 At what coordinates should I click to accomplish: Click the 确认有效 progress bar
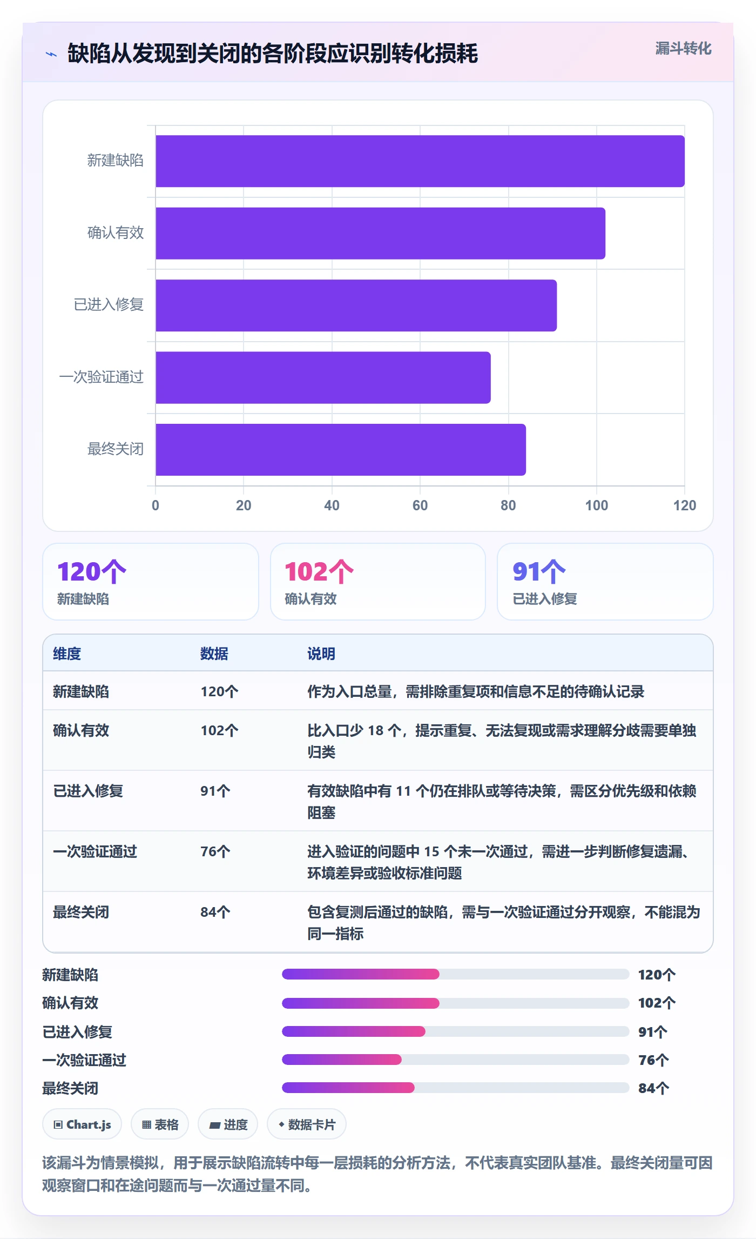[455, 1003]
